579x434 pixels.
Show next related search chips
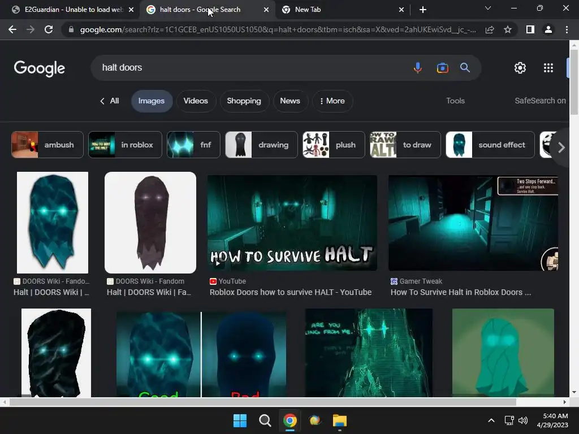tap(561, 147)
